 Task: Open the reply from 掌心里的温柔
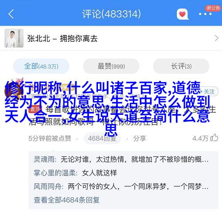coord(75,173)
